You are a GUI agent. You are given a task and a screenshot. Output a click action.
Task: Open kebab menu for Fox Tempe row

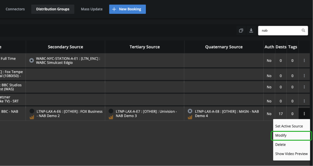[x=304, y=76]
